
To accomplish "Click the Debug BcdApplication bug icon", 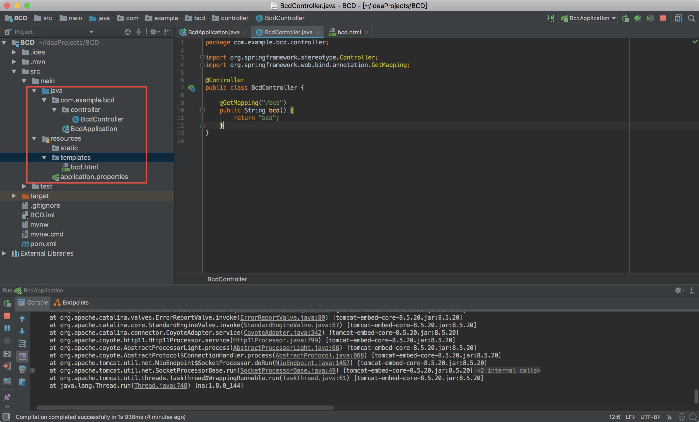I will point(637,18).
